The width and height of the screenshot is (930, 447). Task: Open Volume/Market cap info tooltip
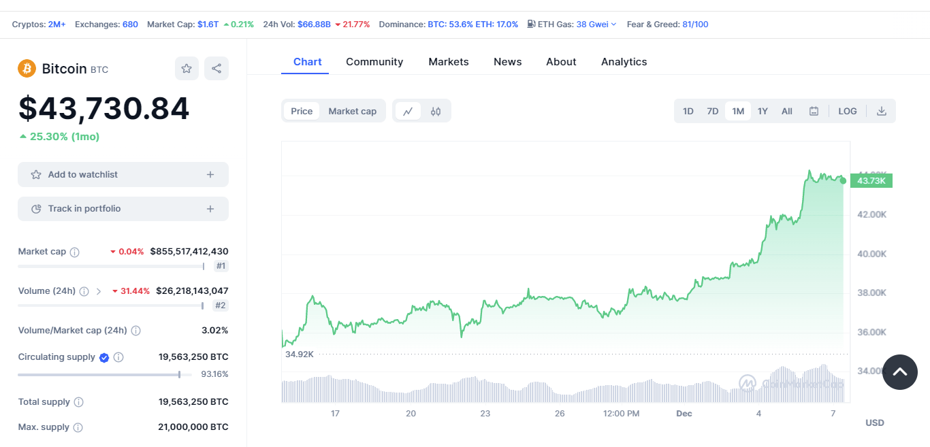pyautogui.click(x=135, y=331)
